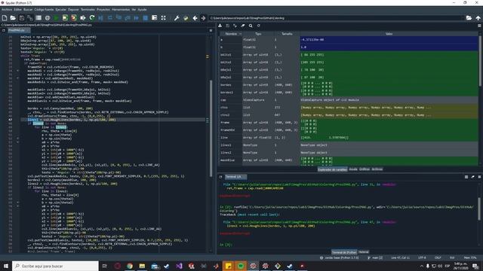Open file via the folder toolbar icon
The image size is (483, 271).
13,18
